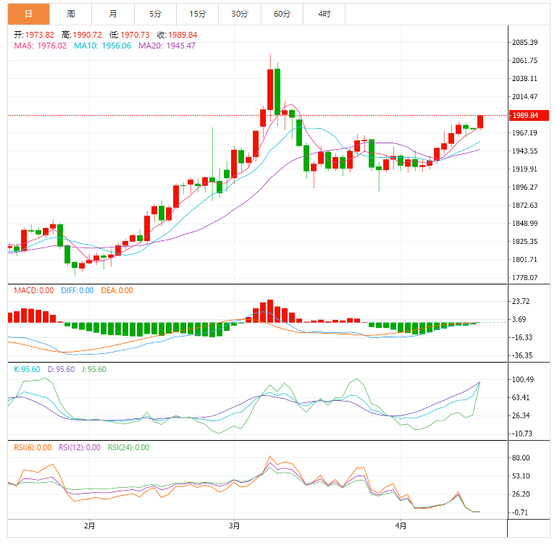
Task: Click the 1825.35 price axis value
Action: coord(524,242)
